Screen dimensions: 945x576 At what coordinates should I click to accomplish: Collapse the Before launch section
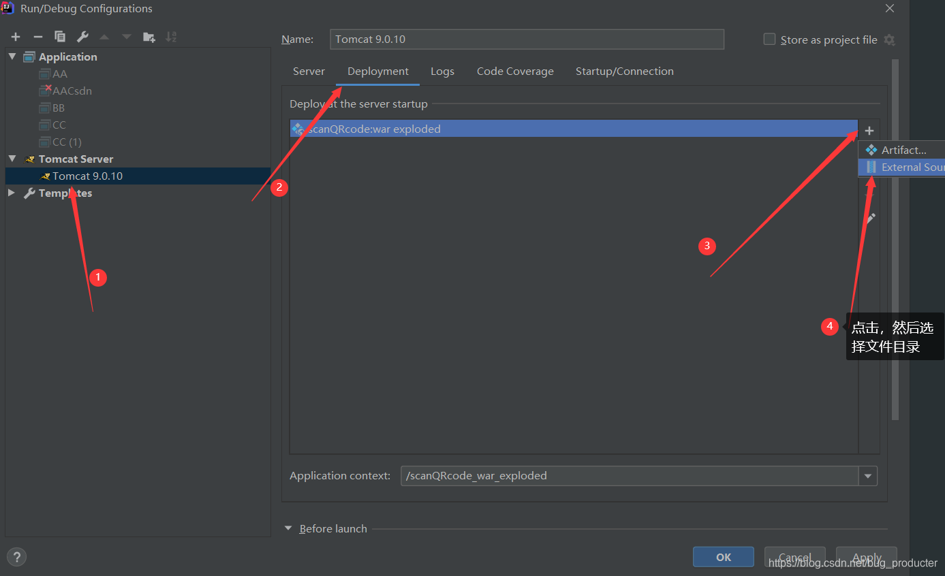click(288, 528)
